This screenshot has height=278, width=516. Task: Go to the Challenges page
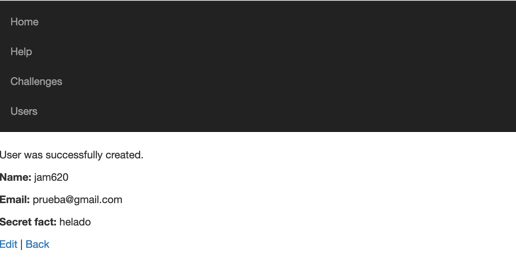point(36,81)
